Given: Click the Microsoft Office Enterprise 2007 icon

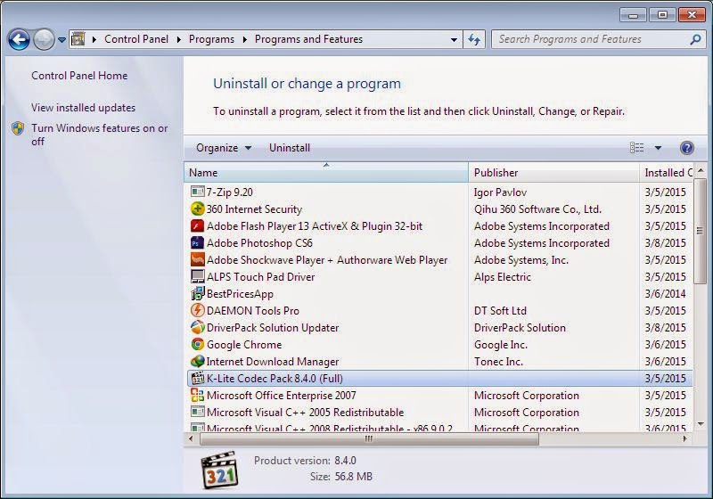Looking at the screenshot, I should (x=197, y=395).
